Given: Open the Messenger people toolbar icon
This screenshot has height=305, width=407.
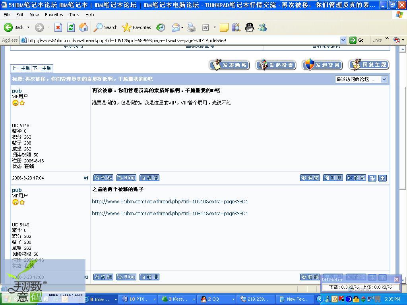Looking at the screenshot, I should 262,27.
